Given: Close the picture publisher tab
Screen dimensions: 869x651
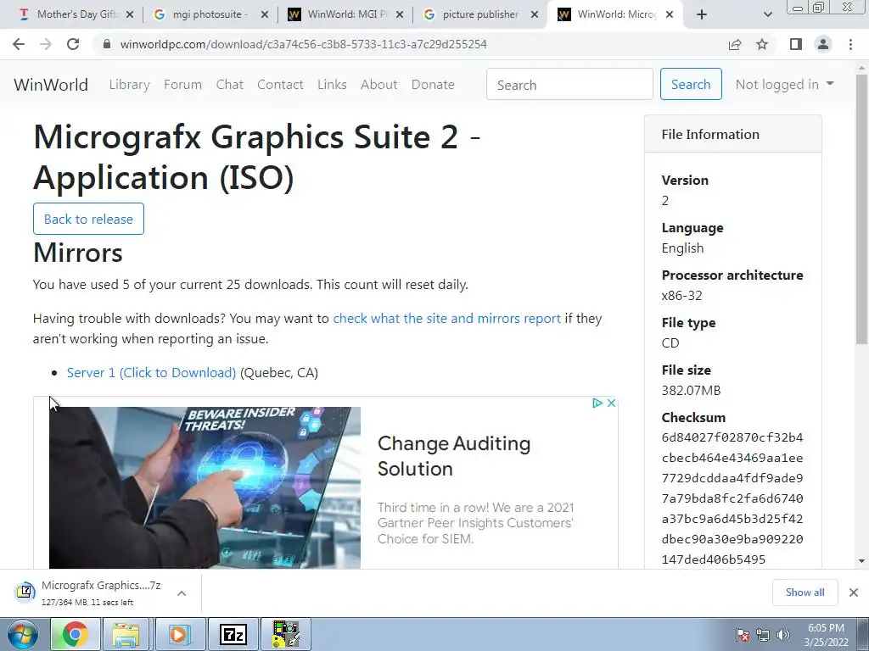Looking at the screenshot, I should click(x=535, y=14).
